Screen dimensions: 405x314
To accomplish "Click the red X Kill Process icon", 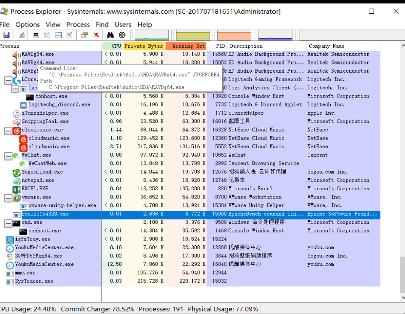I will point(96,35).
